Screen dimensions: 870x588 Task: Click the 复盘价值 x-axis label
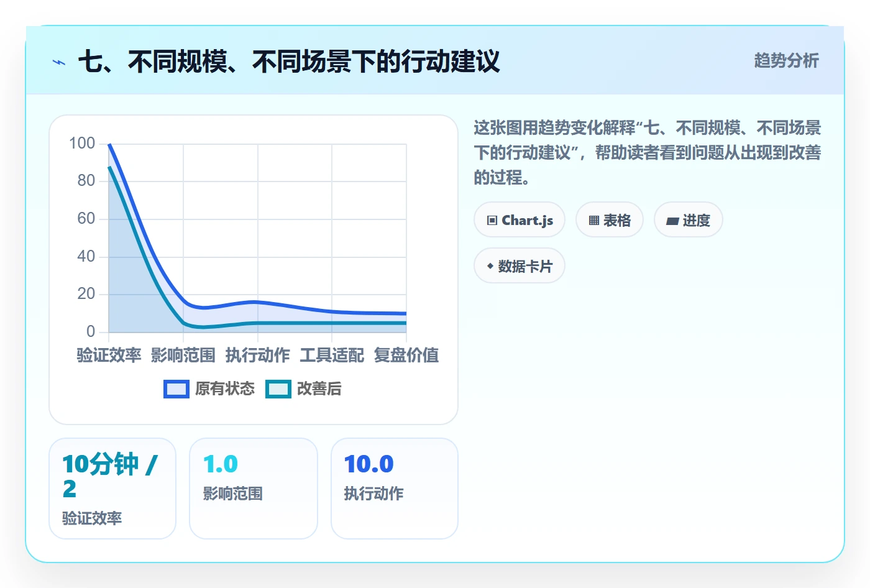point(406,356)
